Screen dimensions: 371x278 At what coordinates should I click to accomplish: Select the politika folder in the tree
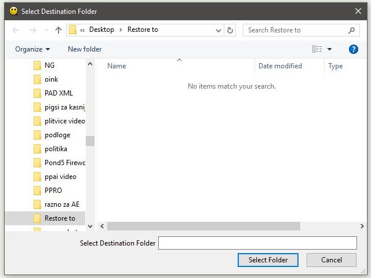tap(56, 149)
